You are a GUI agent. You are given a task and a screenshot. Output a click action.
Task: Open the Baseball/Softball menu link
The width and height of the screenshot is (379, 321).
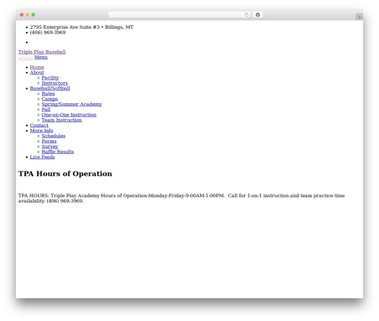(50, 88)
